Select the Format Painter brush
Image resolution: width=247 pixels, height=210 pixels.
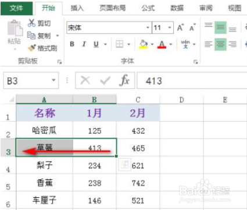coord(31,48)
